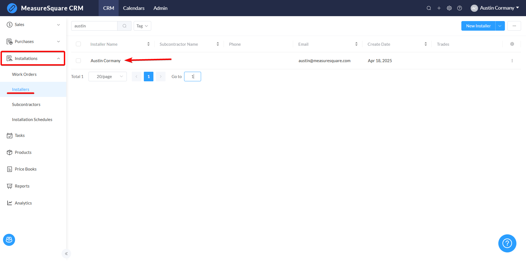The width and height of the screenshot is (526, 262).
Task: Open Installation Schedules in sidebar
Action: [x=32, y=120]
